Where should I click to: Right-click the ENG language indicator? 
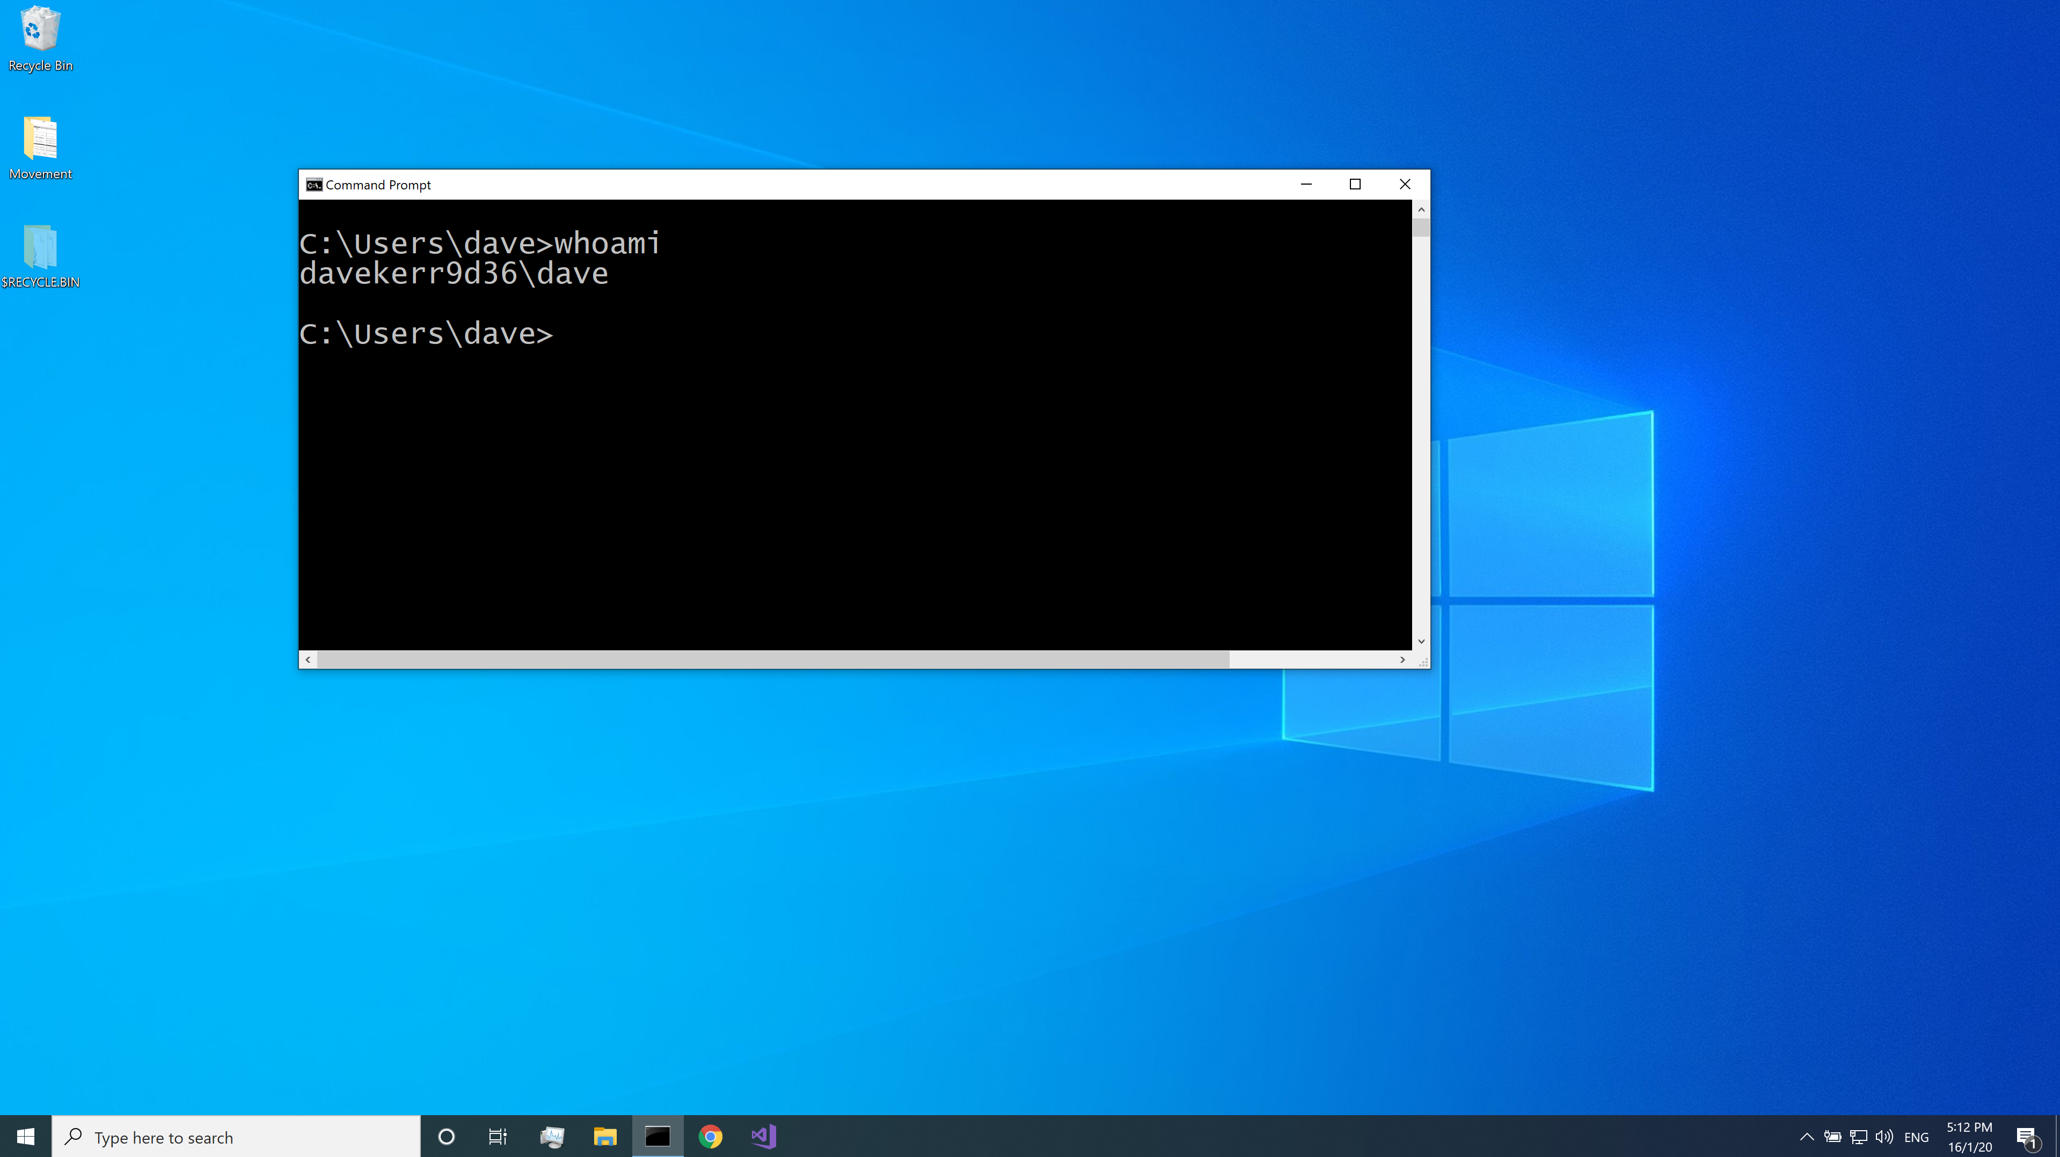(x=1917, y=1136)
